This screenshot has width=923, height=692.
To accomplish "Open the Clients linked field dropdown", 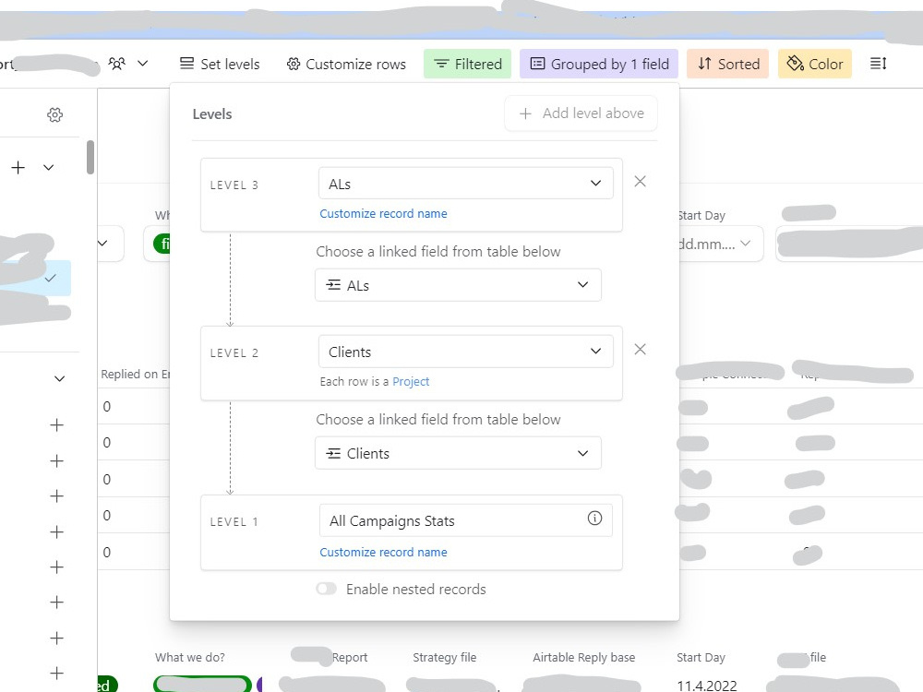I will point(458,453).
